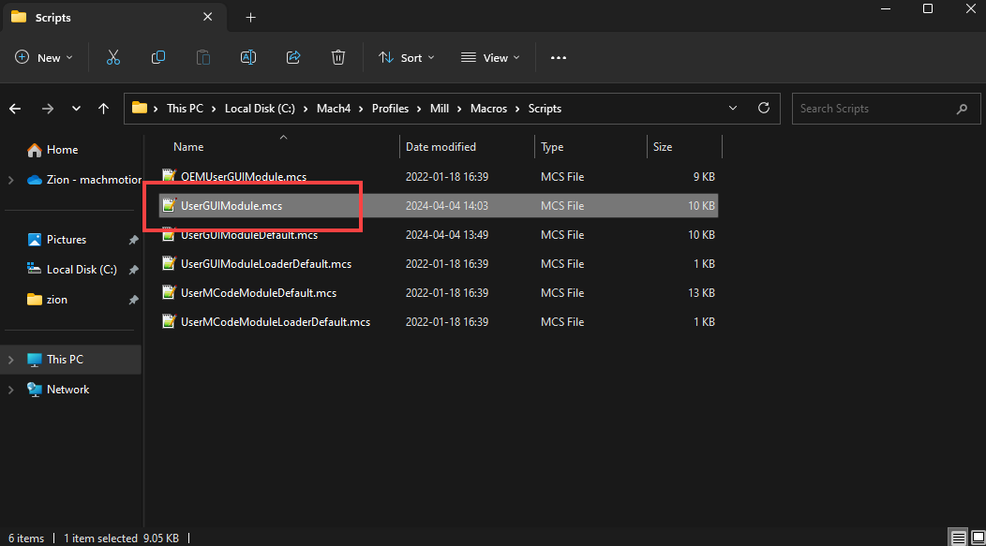Click Macros in the address breadcrumb
Viewport: 986px width, 546px height.
point(488,109)
